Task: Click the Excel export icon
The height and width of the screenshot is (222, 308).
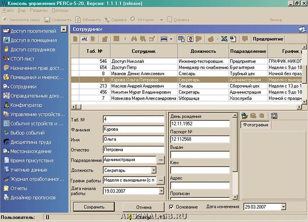Action: click(224, 39)
